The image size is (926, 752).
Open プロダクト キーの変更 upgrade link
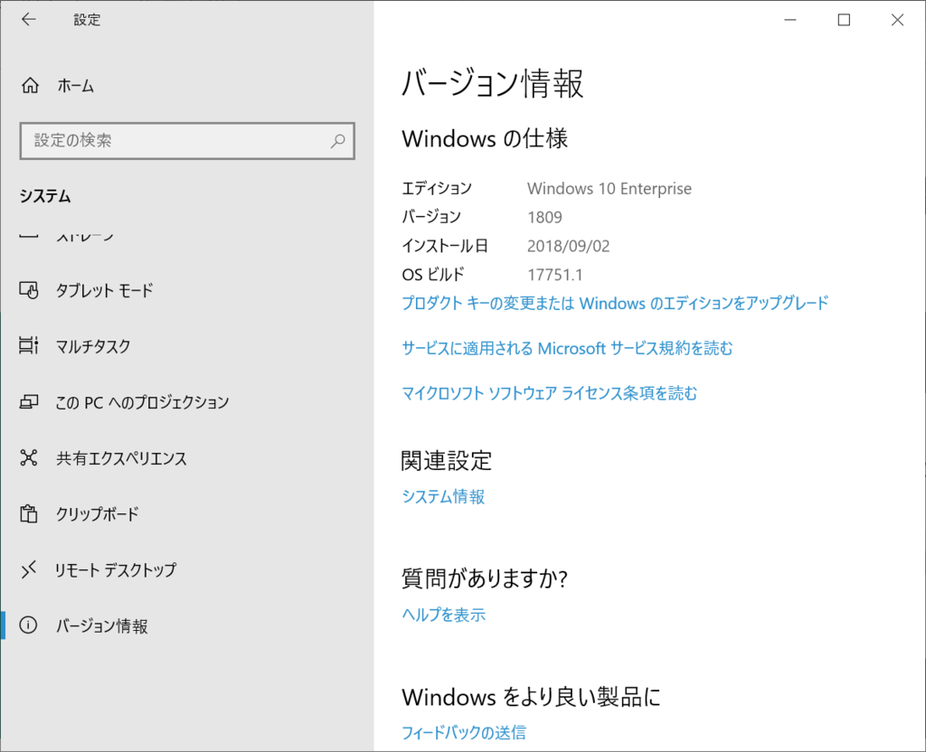point(615,303)
